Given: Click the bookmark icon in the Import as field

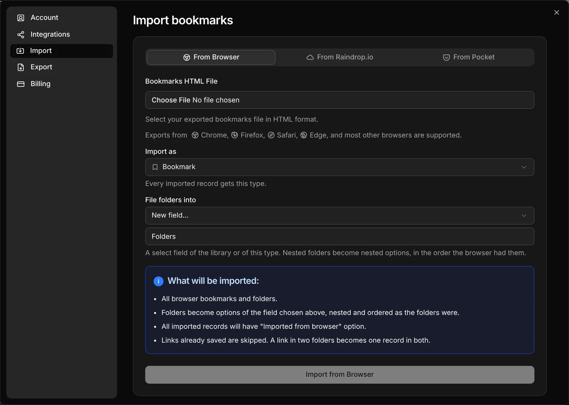Looking at the screenshot, I should pyautogui.click(x=155, y=167).
